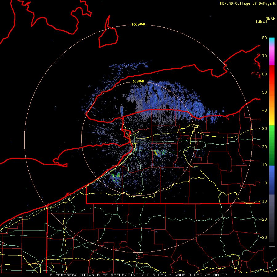Click the 50 value on dBZ scale
277x277 pixels.
(264, 92)
